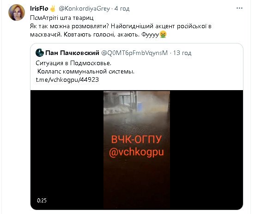This screenshot has height=214, width=255.
Task: Click the ВЧК-ОГПУ watermark on video
Action: click(x=136, y=140)
